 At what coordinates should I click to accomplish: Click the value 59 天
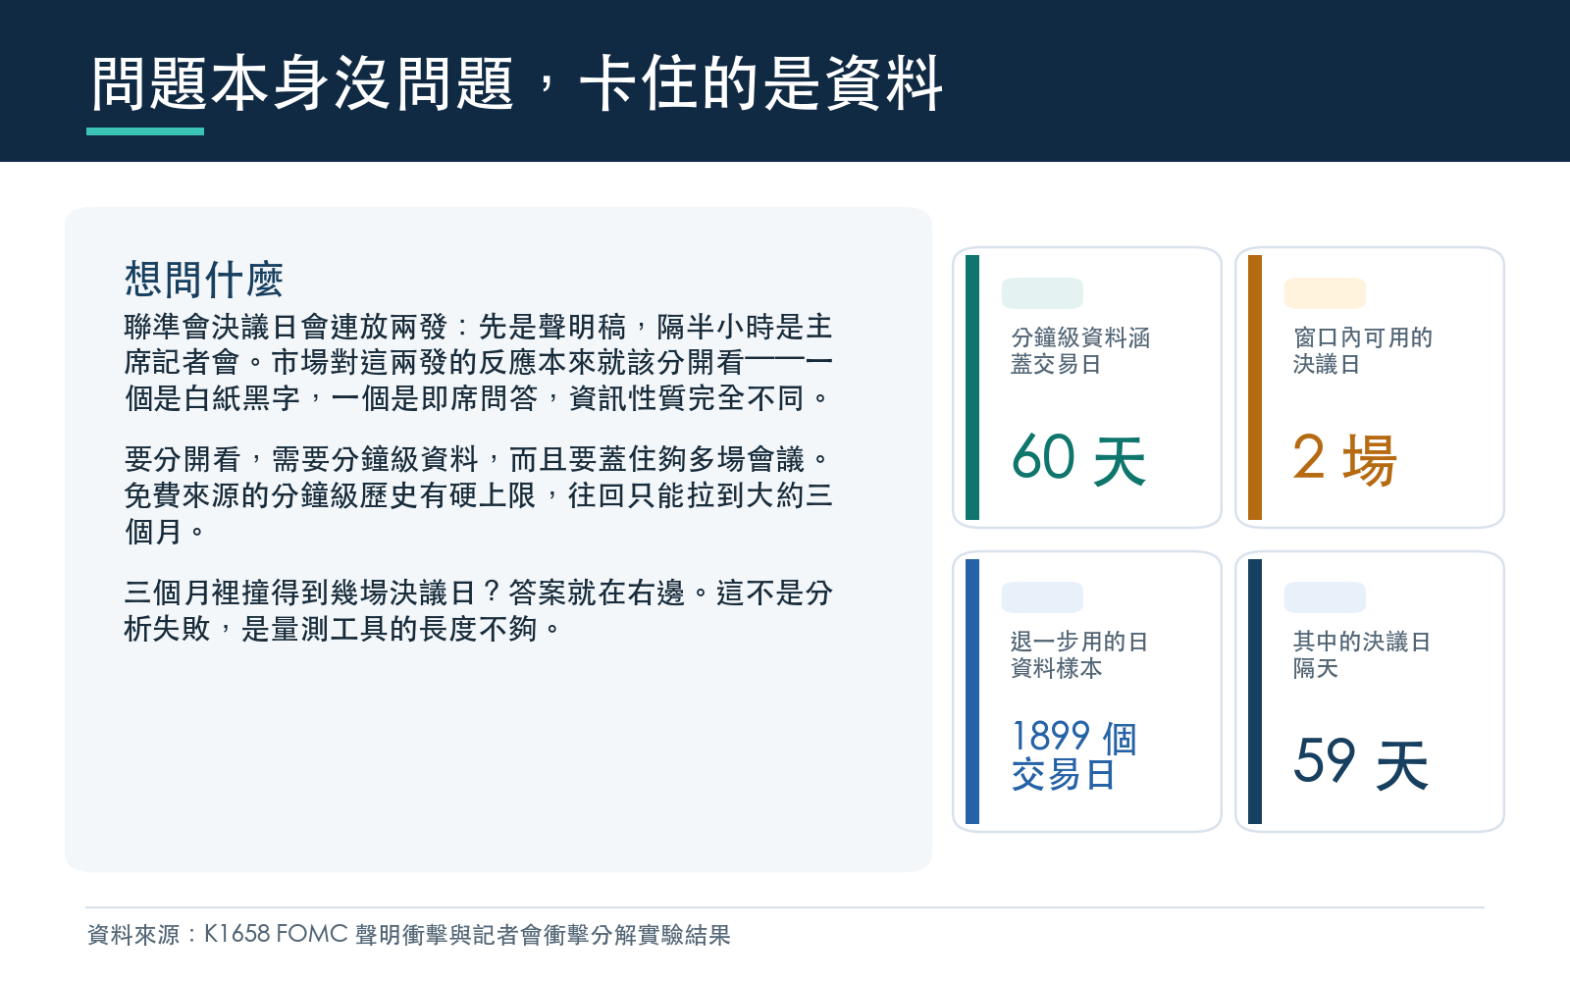click(1361, 763)
